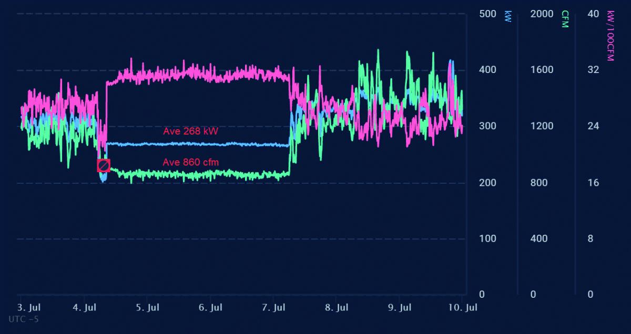This screenshot has height=334, width=631.
Task: Click the 100 tick on kW axis
Action: point(488,238)
